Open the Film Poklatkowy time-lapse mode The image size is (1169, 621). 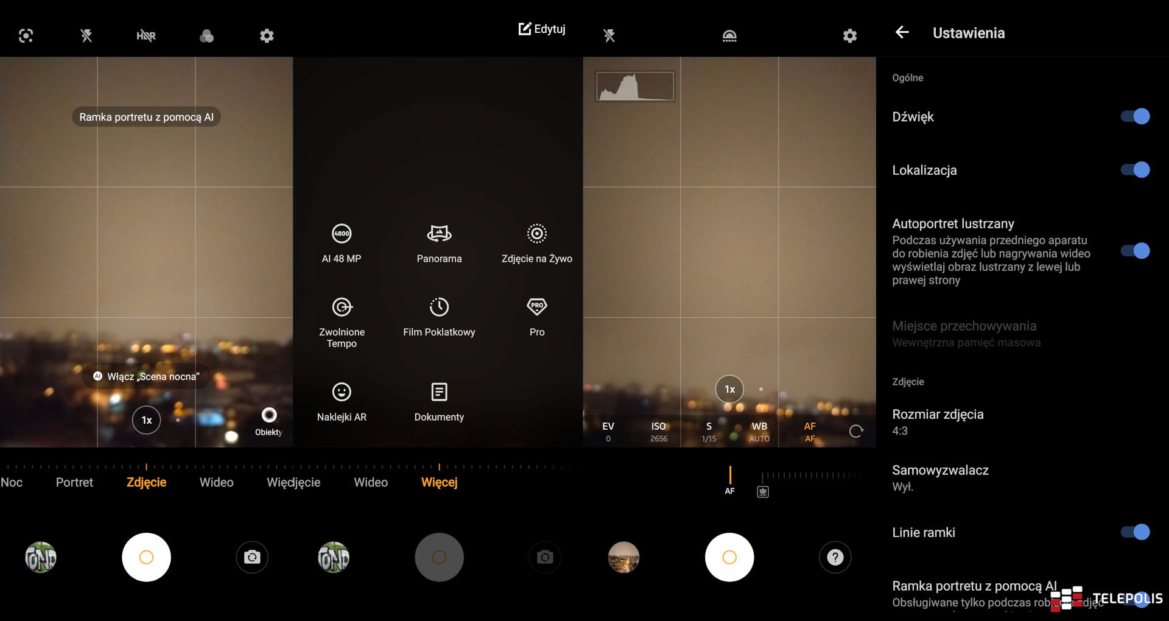439,307
